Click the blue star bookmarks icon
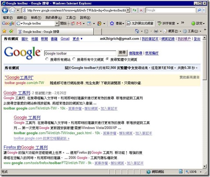Screen dimensions: 210x177 (112, 23)
